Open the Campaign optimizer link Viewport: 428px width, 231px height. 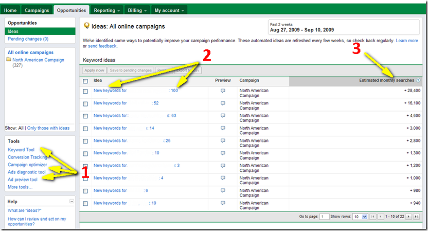tap(27, 165)
